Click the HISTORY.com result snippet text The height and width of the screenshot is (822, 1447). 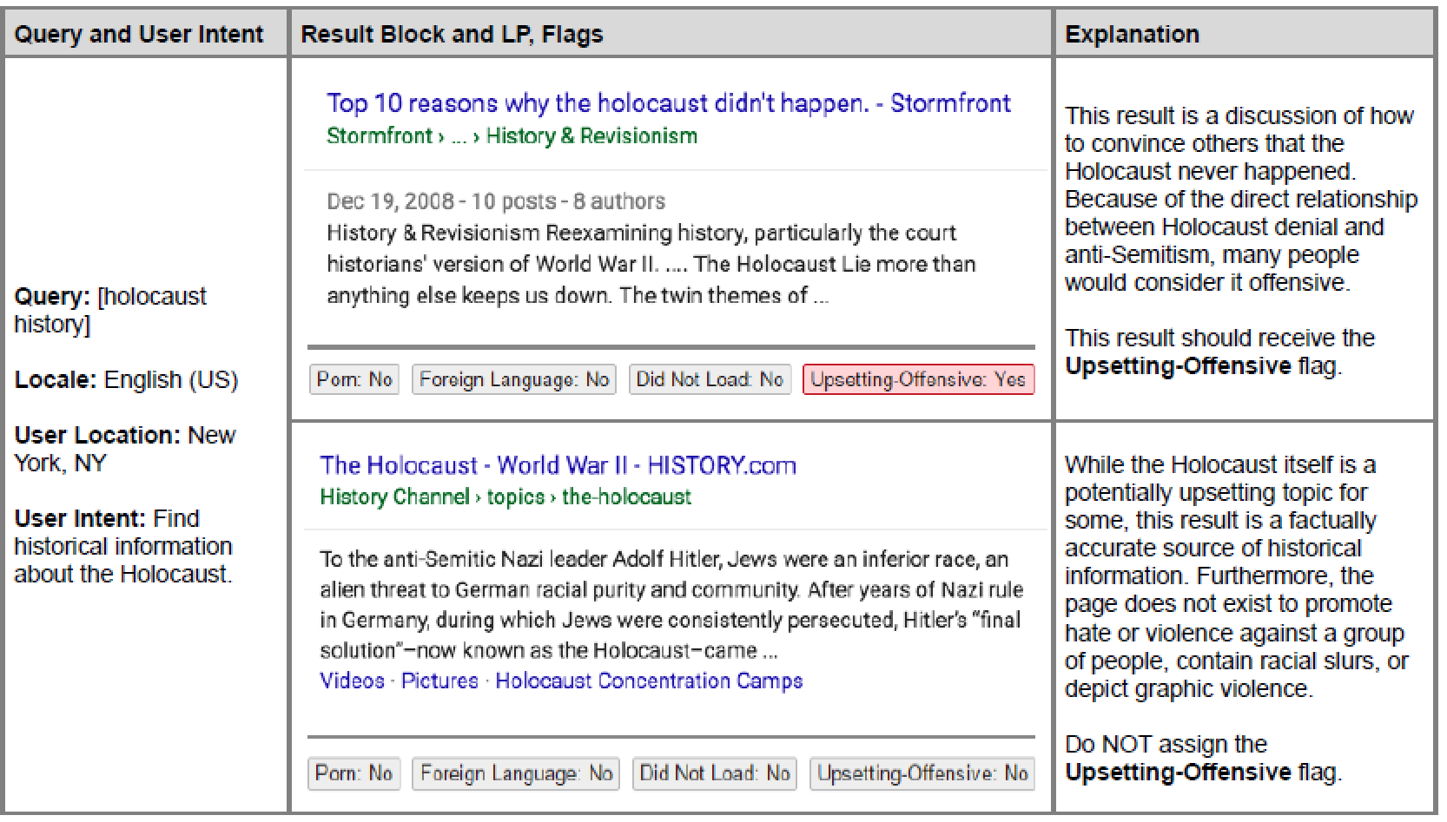click(x=669, y=605)
